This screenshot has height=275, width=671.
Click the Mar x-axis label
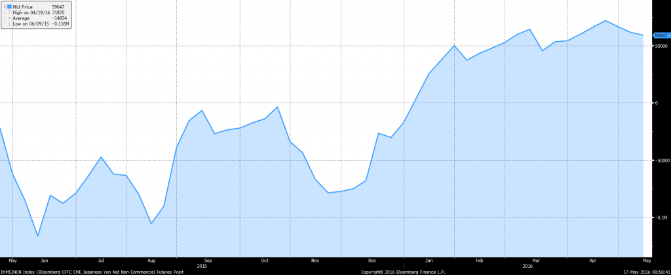[536, 261]
